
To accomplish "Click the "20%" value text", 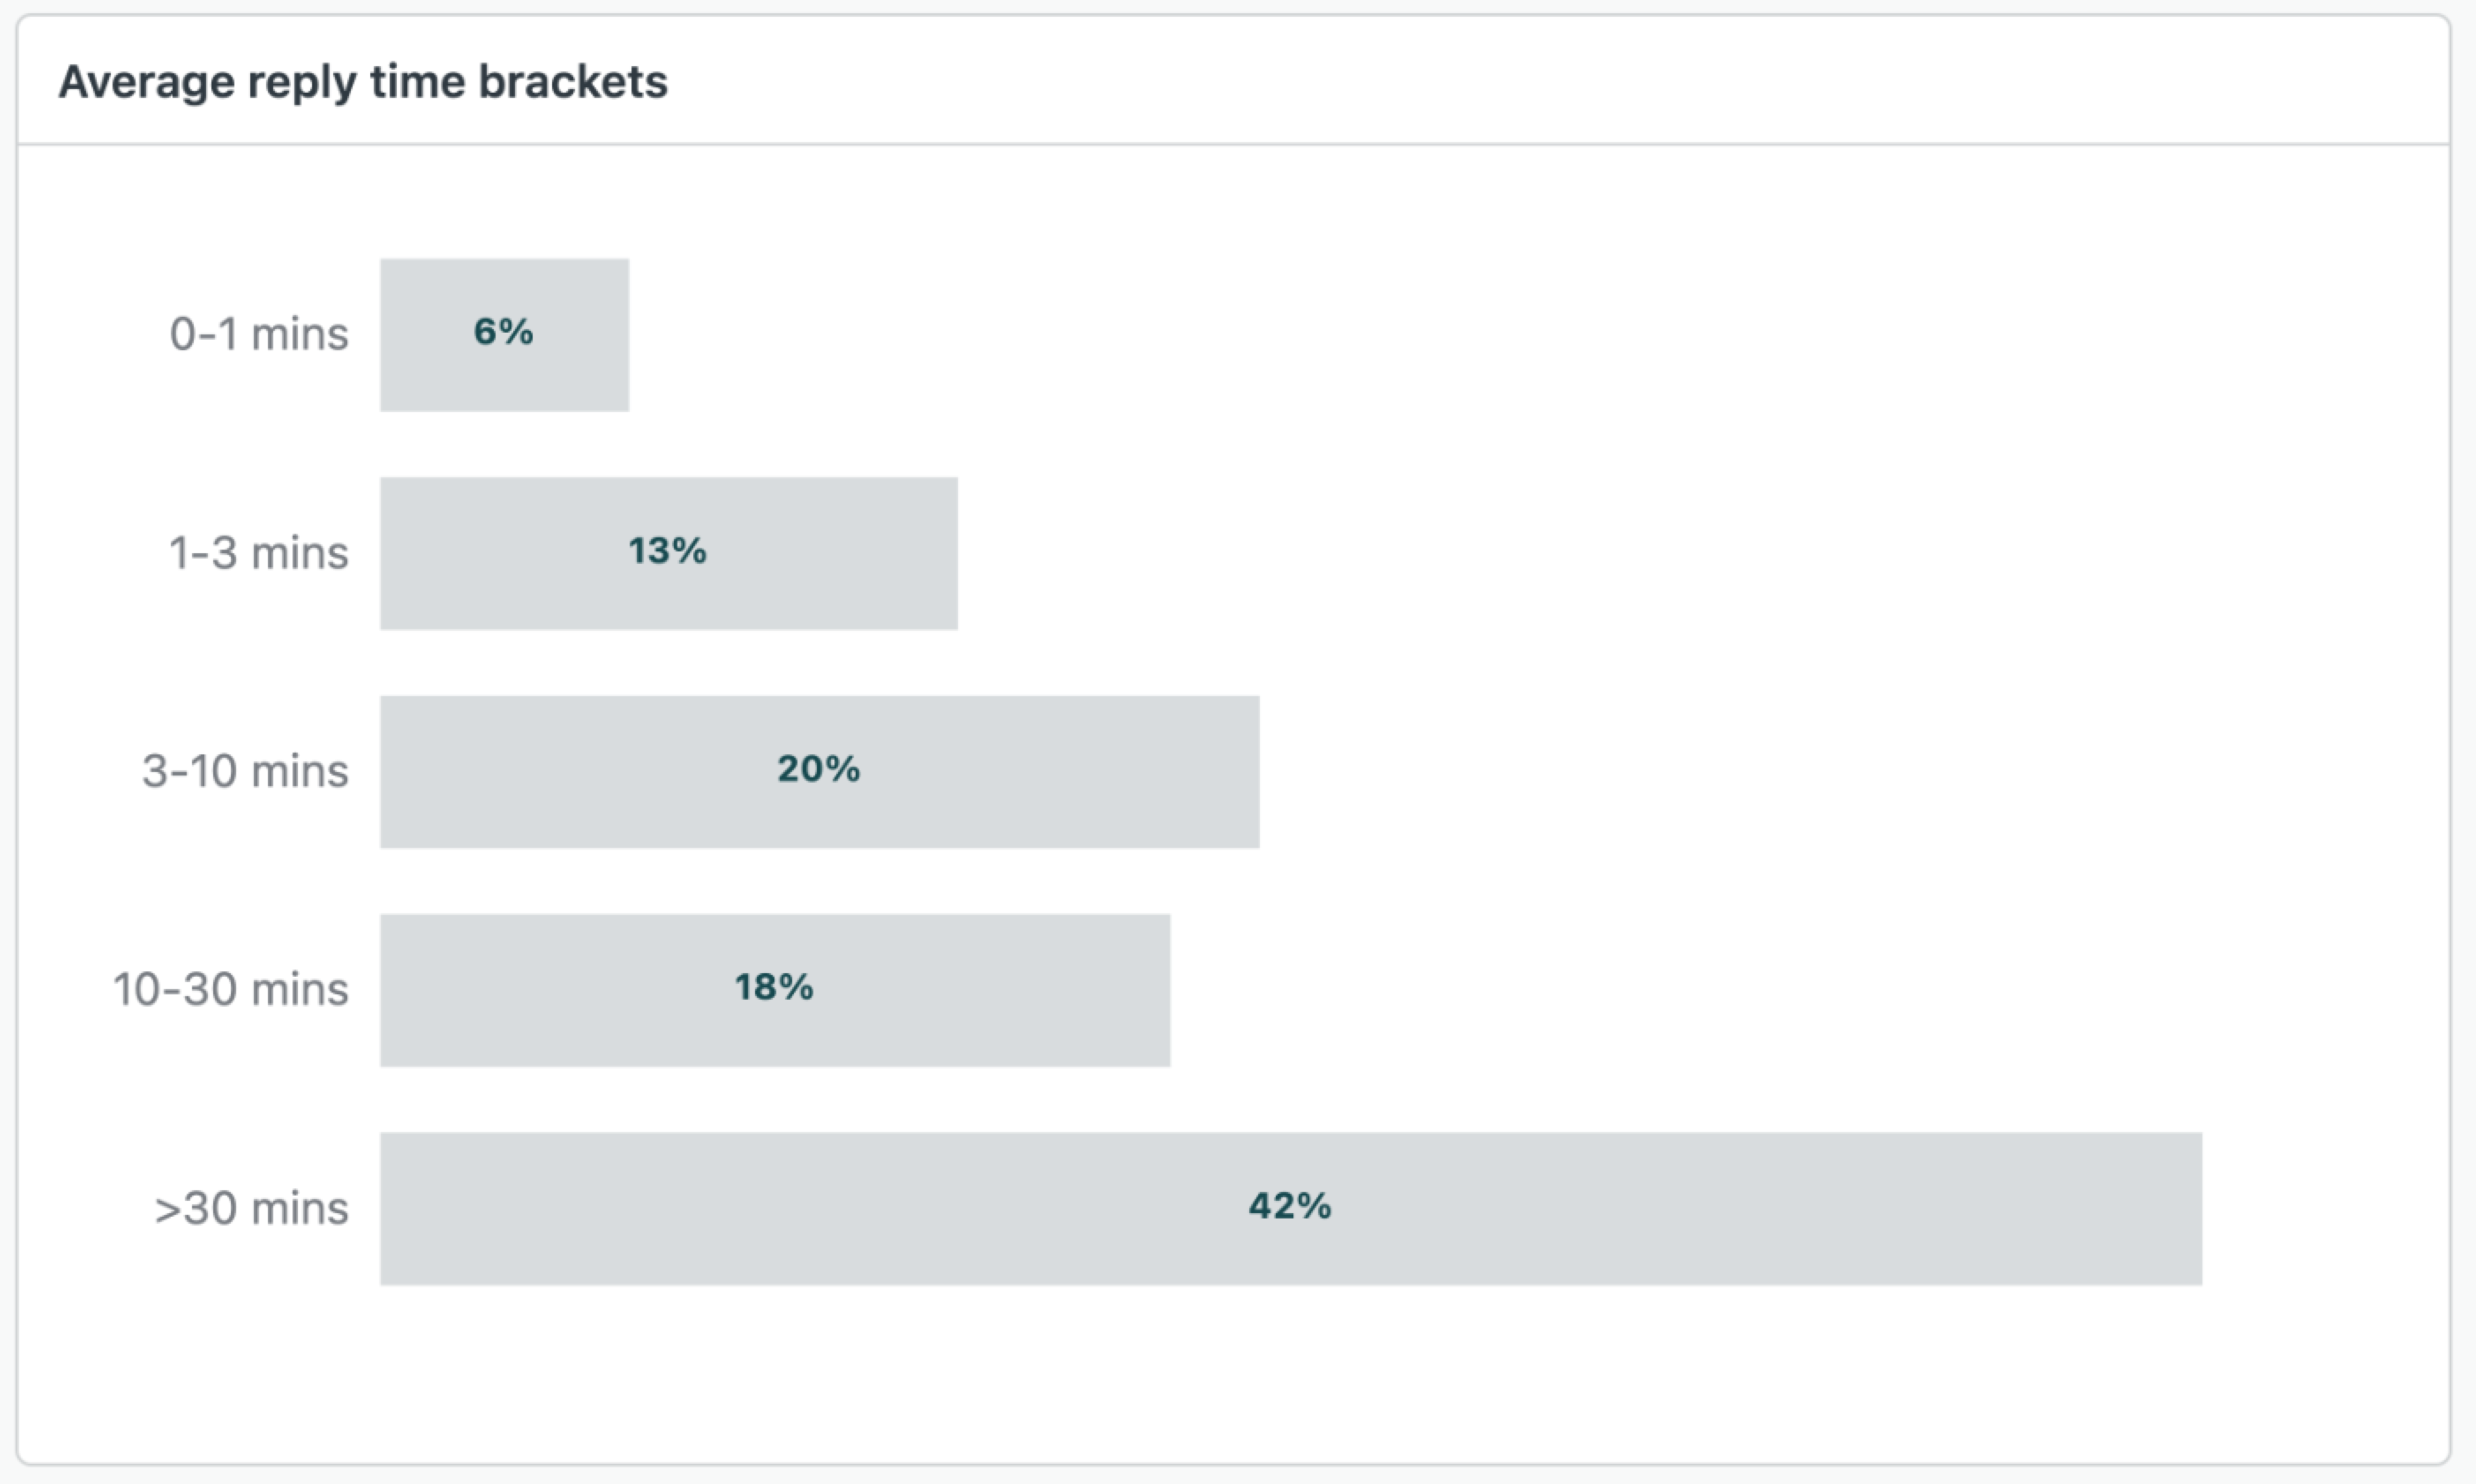I will (x=818, y=769).
